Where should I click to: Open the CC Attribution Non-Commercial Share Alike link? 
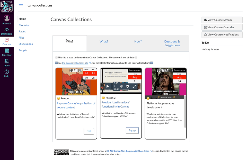coord(128,151)
